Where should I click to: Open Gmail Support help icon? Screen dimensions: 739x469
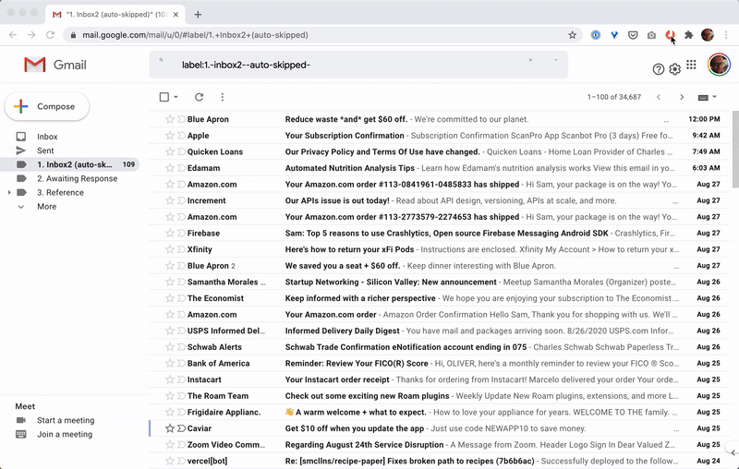pos(659,69)
